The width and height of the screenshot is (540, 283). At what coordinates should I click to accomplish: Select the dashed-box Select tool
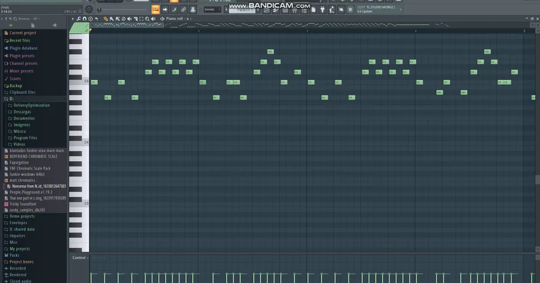(141, 19)
